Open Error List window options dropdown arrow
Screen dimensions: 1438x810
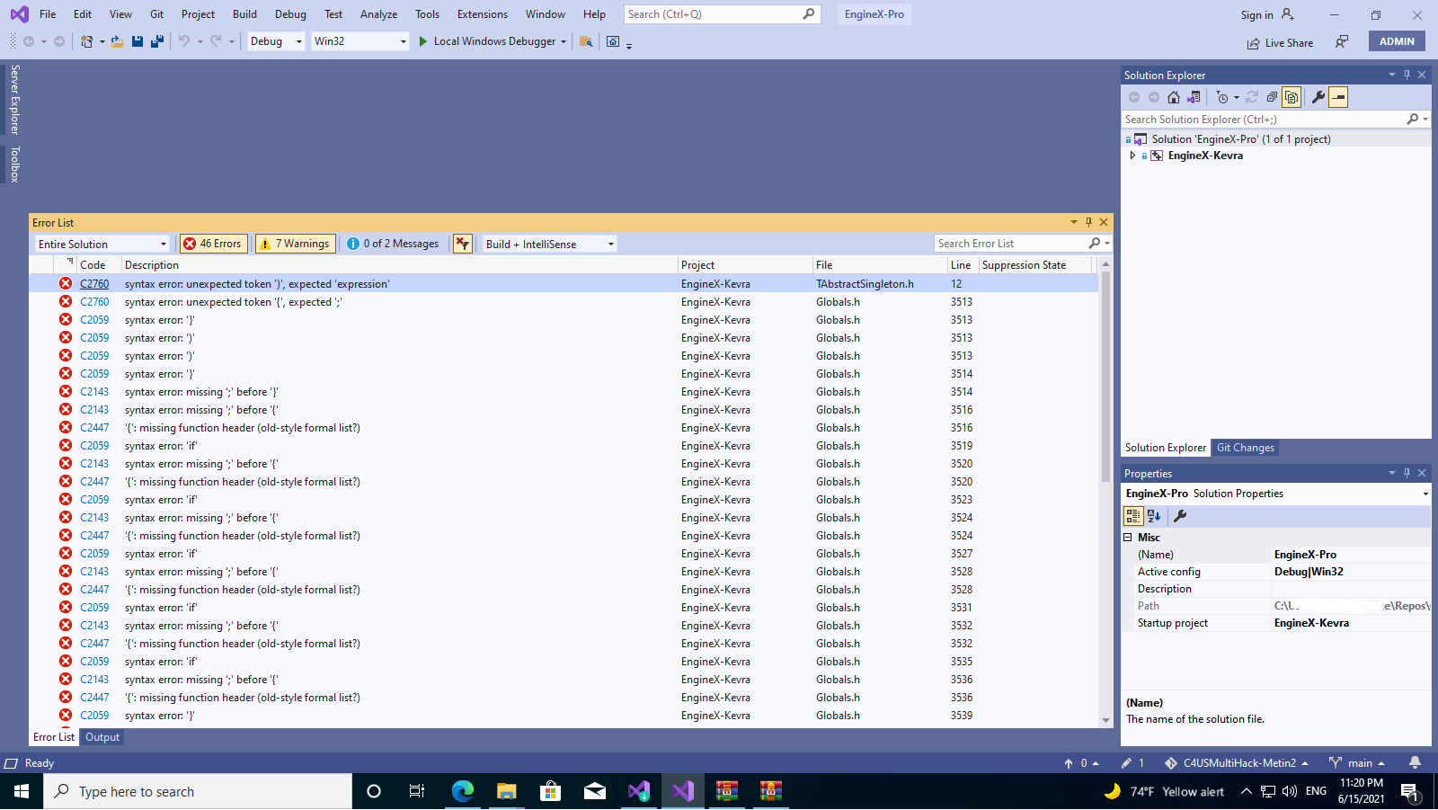(1073, 222)
